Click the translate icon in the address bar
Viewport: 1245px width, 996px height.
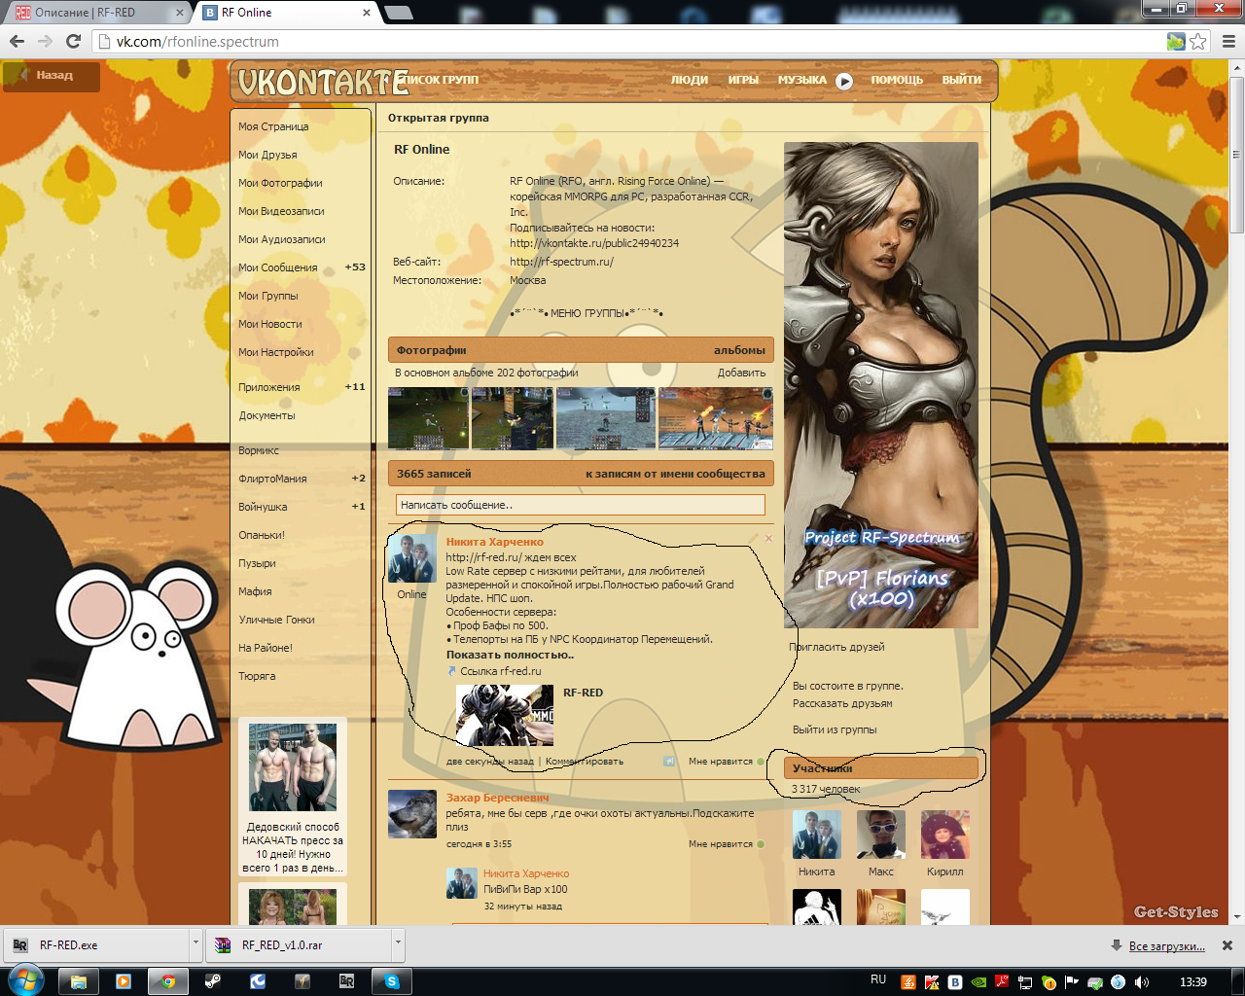[1176, 41]
